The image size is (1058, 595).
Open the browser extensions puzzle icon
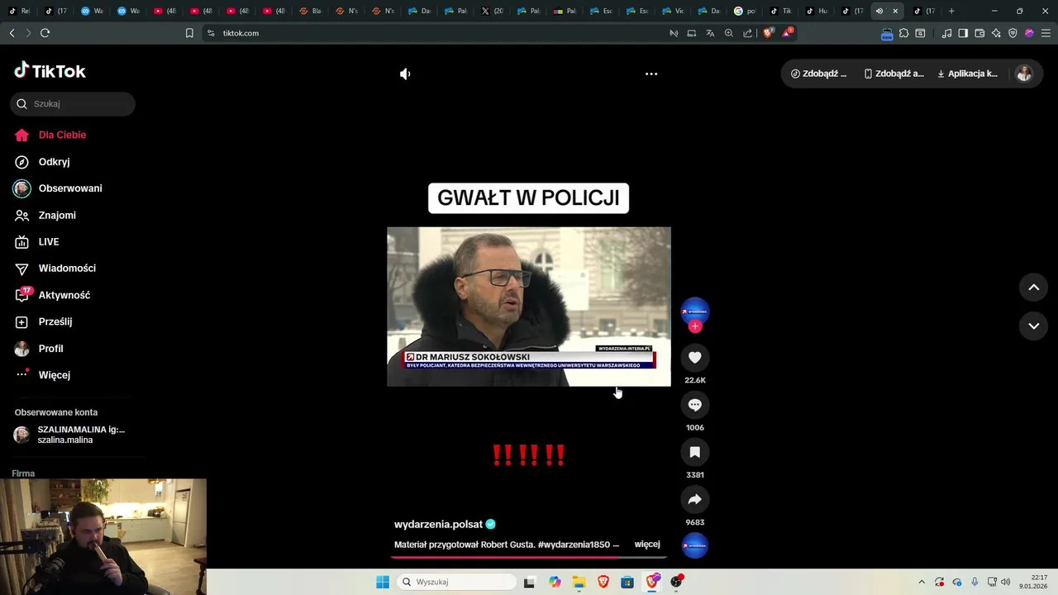click(x=903, y=33)
